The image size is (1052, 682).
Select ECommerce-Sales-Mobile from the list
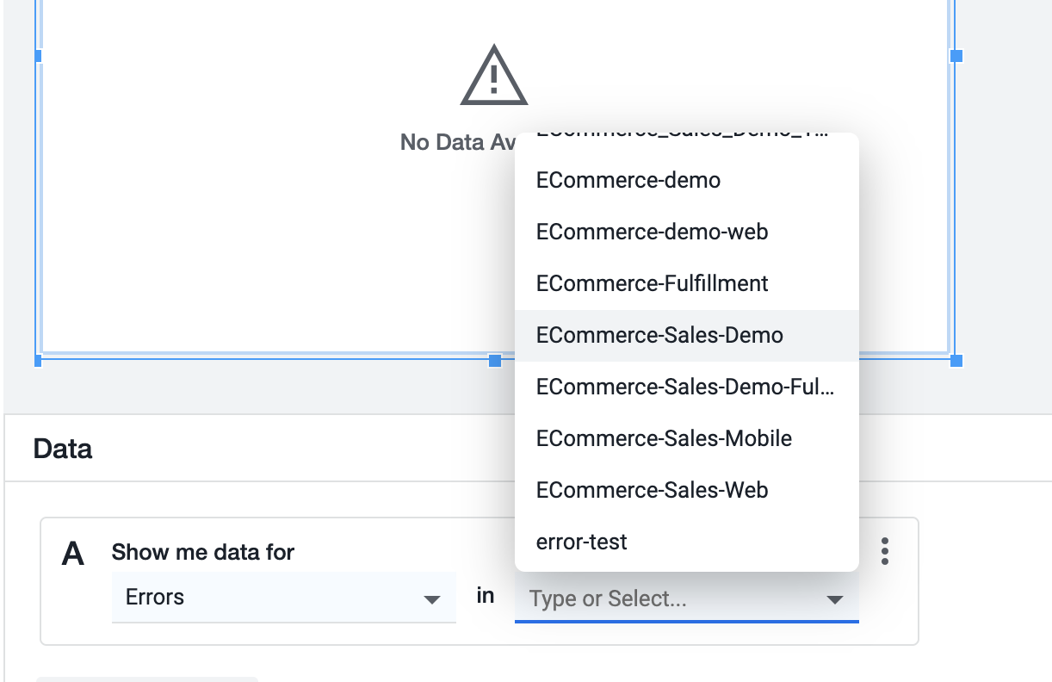(686, 439)
